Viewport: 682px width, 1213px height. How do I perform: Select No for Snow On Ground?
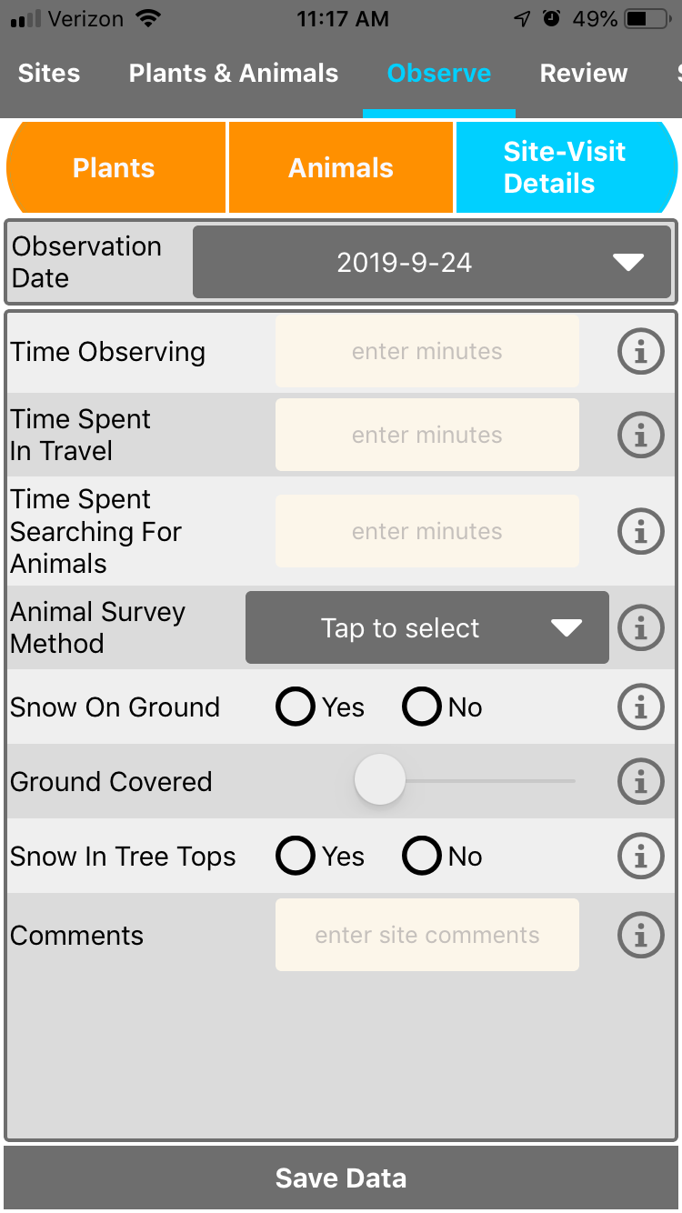[x=422, y=707]
